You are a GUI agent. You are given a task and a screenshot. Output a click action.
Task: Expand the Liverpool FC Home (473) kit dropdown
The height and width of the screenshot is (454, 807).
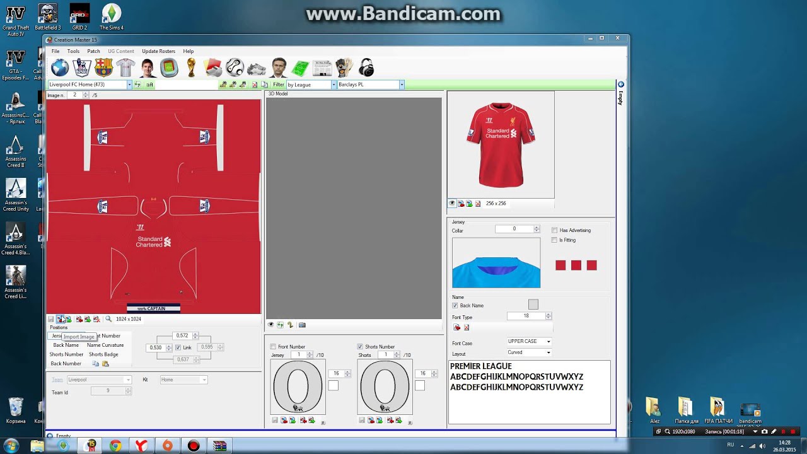[129, 84]
